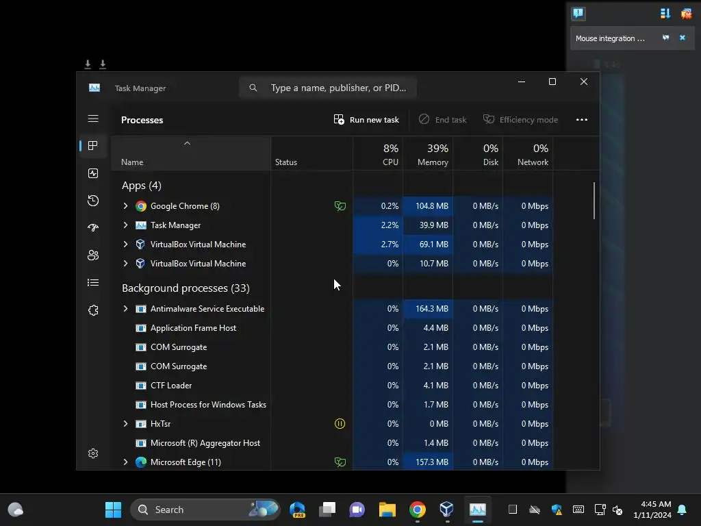Screen dimensions: 701x526
Task: Select the Apps (4) group header
Action: (x=141, y=185)
